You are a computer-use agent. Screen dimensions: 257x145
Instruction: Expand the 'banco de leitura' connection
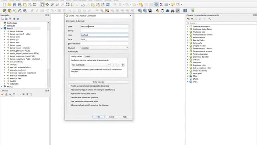5,31
